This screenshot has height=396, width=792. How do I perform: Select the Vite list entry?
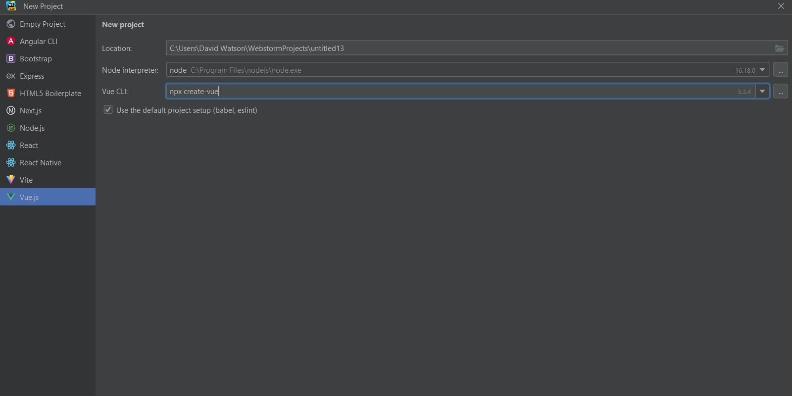pos(48,180)
